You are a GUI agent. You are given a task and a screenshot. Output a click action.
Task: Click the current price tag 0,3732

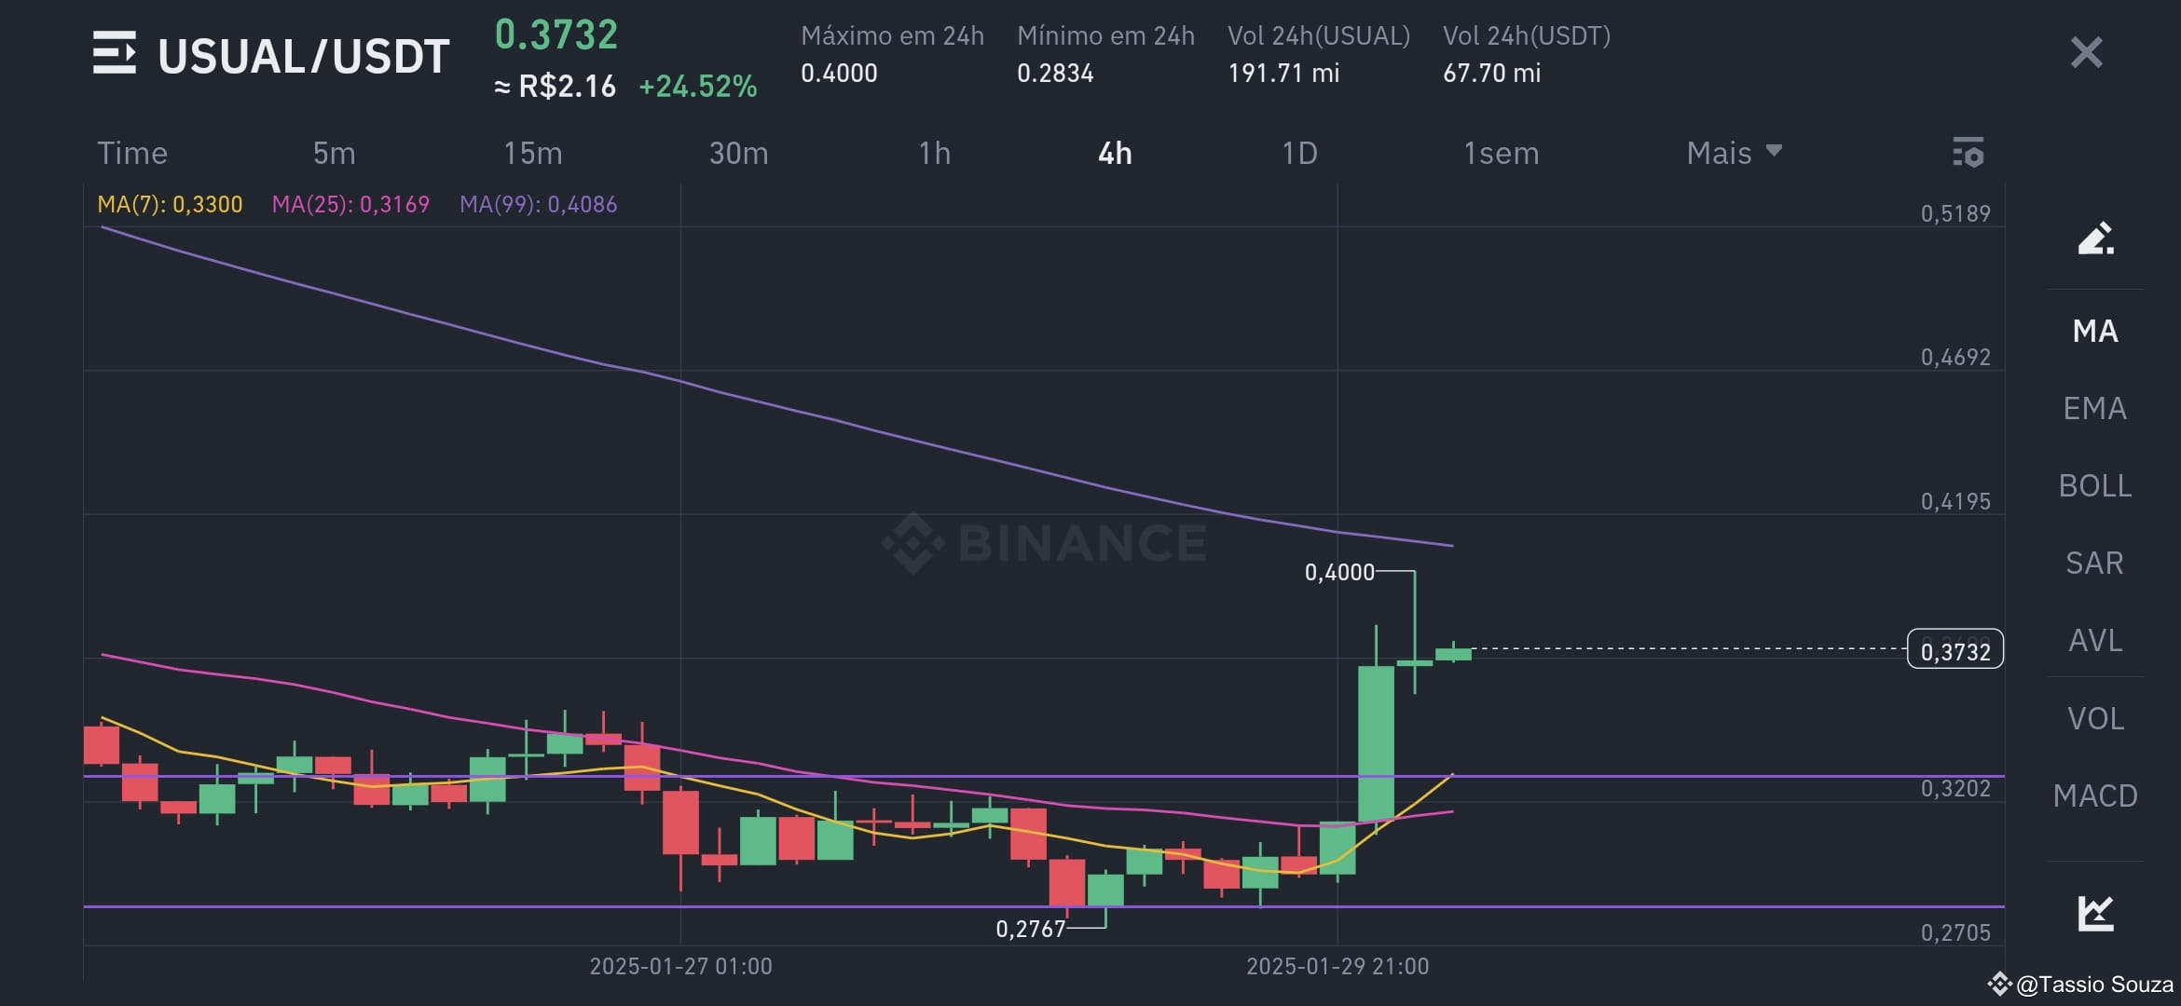pos(1955,650)
